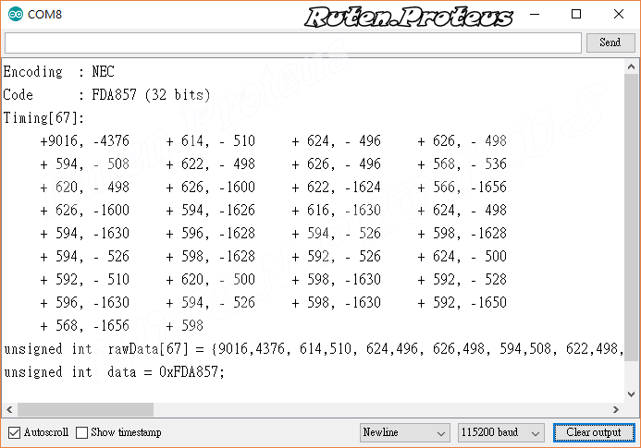Screen dimensions: 641x448
Task: Click the '+ 622, -1624' timing value
Action: 336,187
